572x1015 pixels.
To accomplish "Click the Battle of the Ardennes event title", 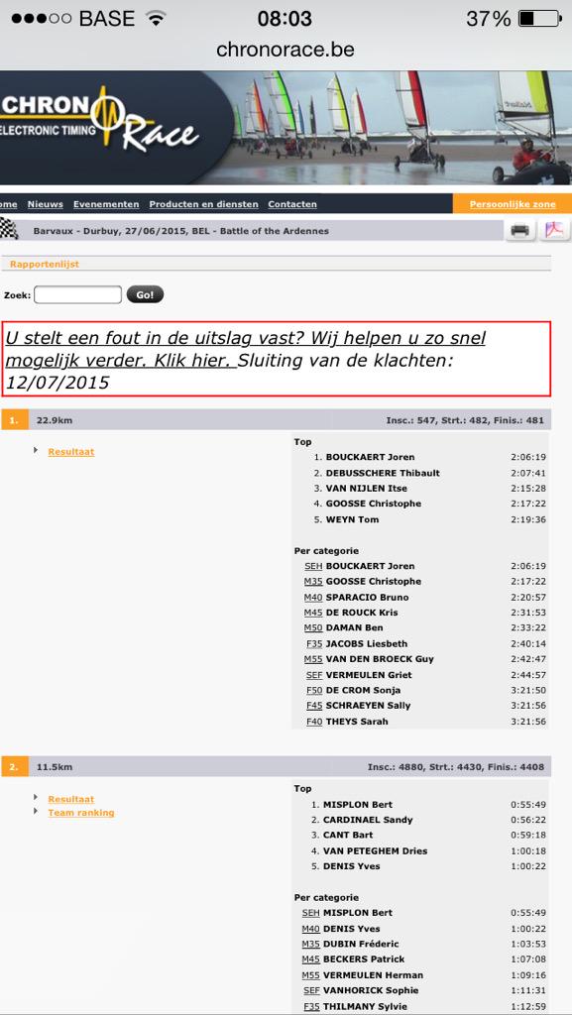I will point(180,230).
